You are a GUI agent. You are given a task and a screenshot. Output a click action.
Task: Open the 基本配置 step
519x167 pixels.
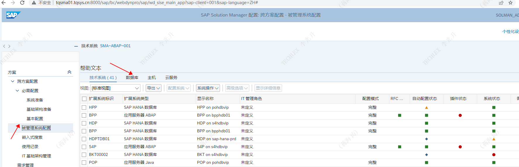(35, 119)
